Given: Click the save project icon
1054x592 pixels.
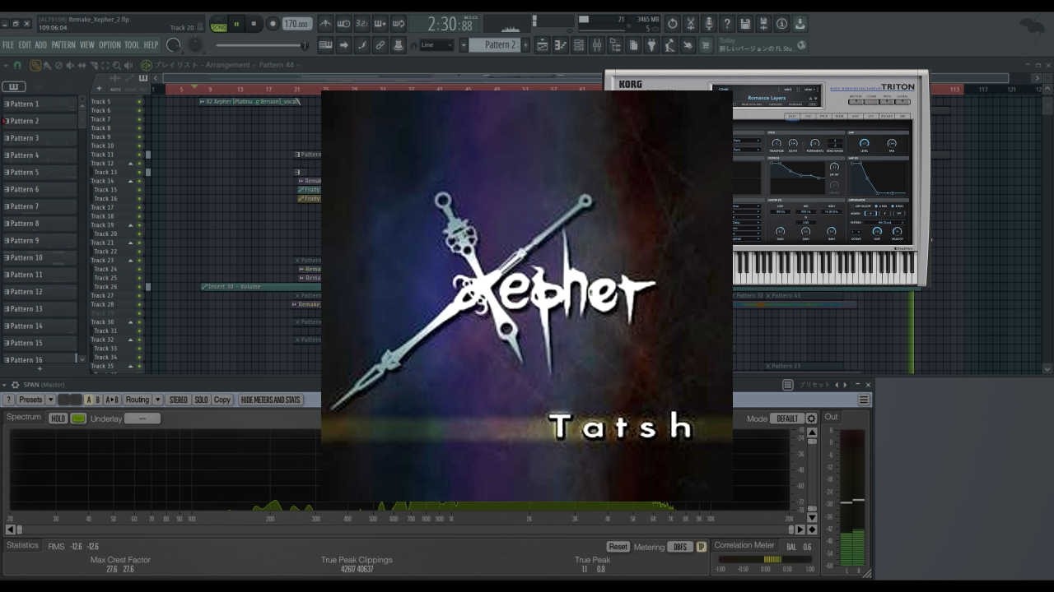Looking at the screenshot, I should [x=745, y=24].
